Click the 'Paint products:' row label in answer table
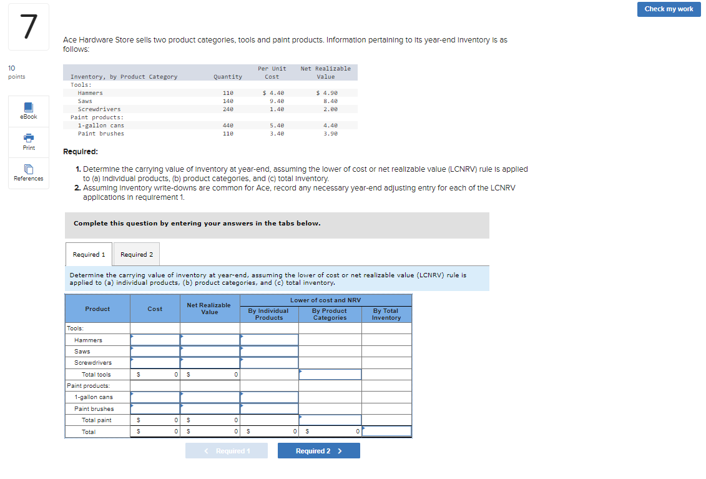 (88, 386)
